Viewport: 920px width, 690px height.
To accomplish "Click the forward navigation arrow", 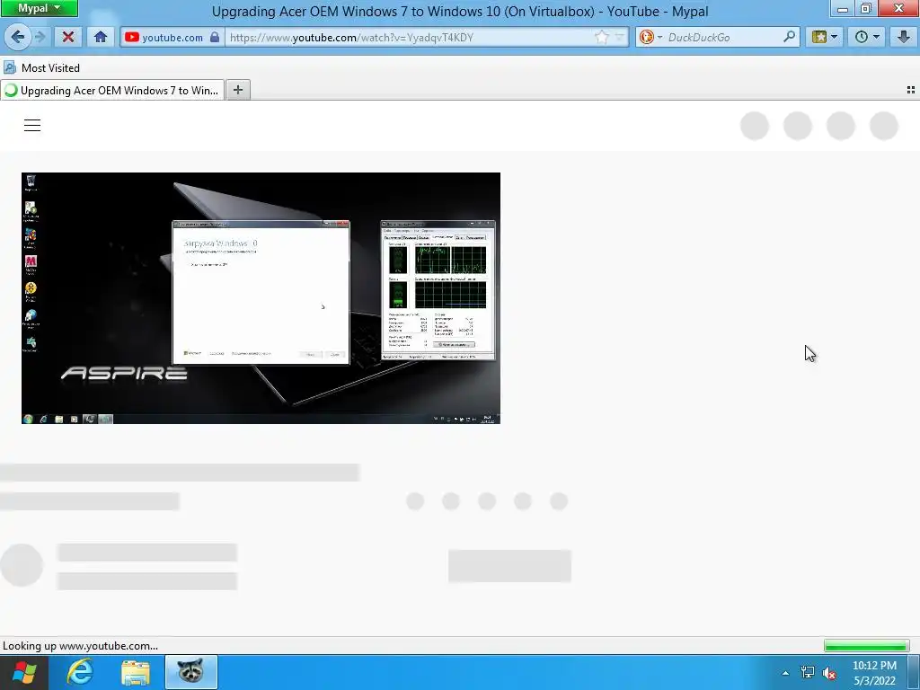I will [40, 37].
